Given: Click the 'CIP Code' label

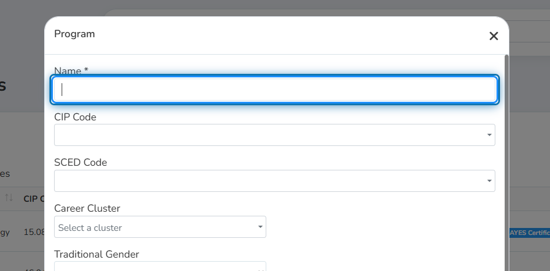Looking at the screenshot, I should (75, 117).
